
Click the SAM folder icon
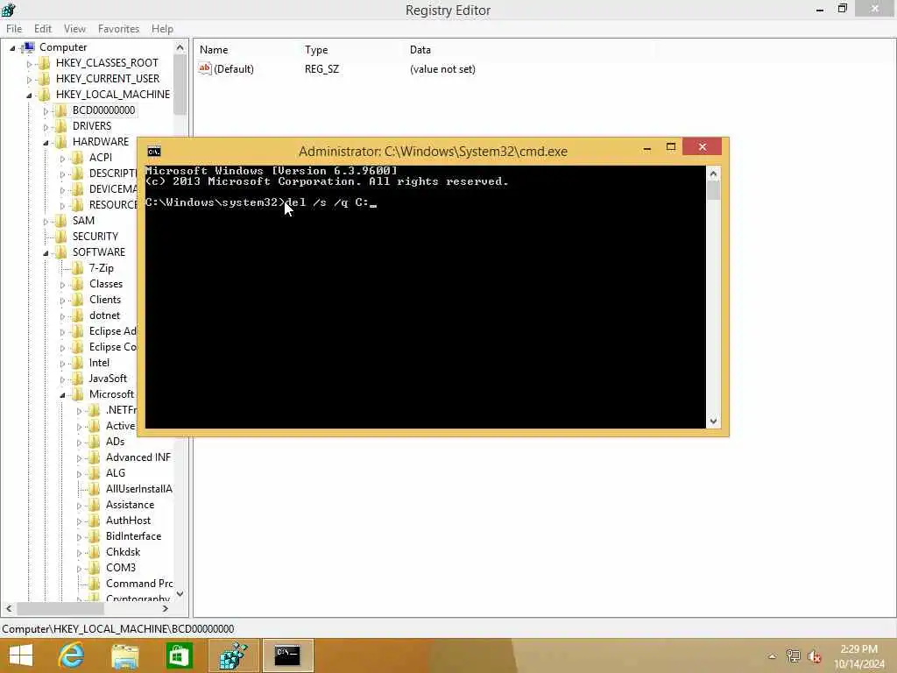[x=60, y=221]
